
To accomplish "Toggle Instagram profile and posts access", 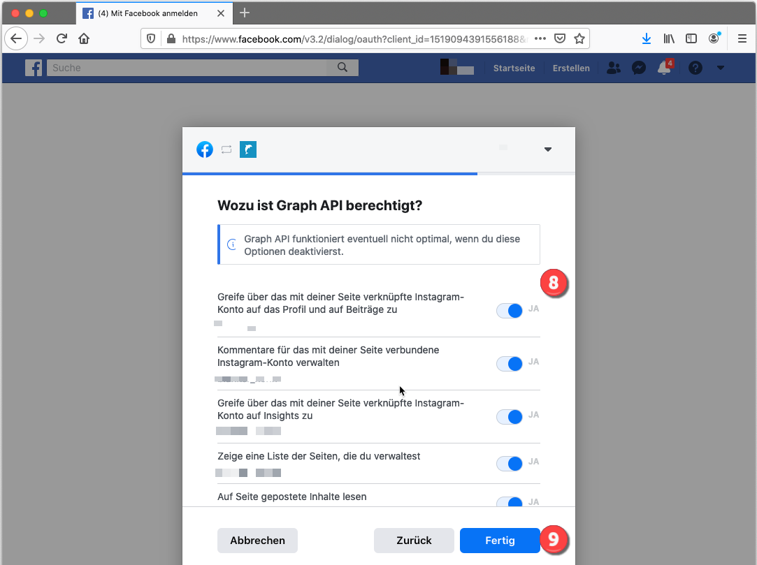I will click(510, 311).
